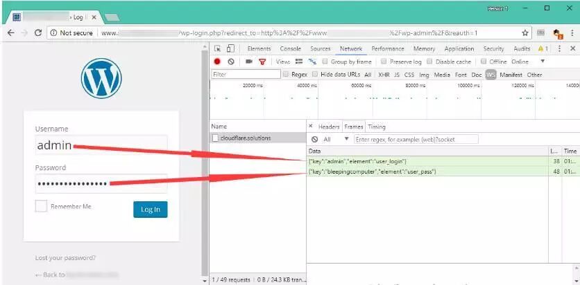Filter requests by JS type
This screenshot has width=580, height=285.
[x=397, y=75]
